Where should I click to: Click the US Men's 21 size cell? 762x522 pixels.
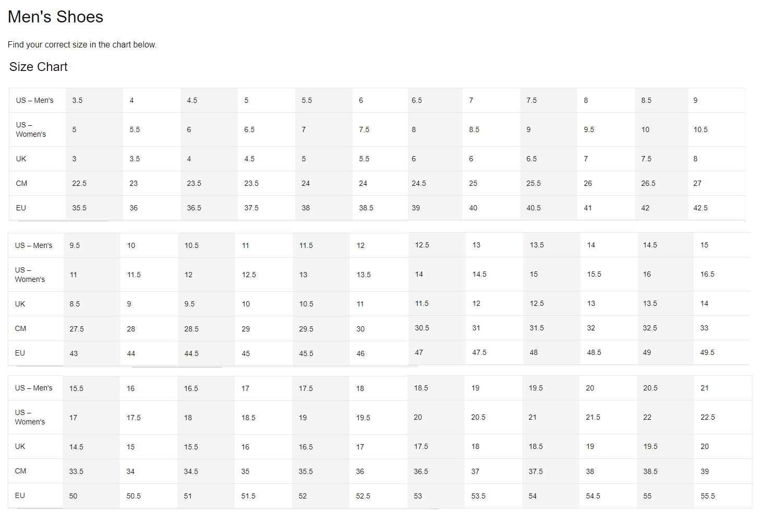click(705, 388)
